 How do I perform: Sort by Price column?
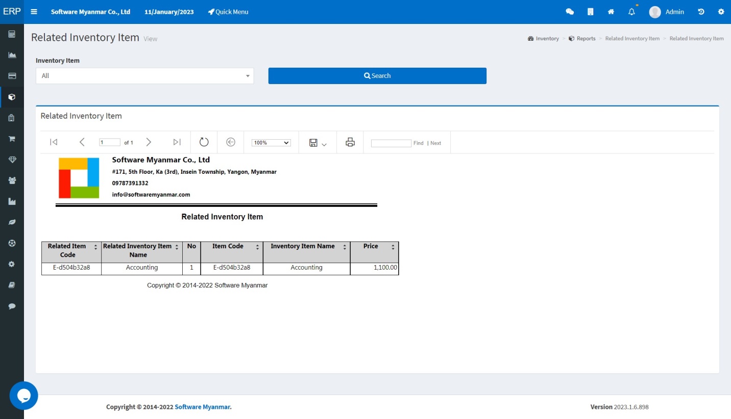click(x=393, y=247)
